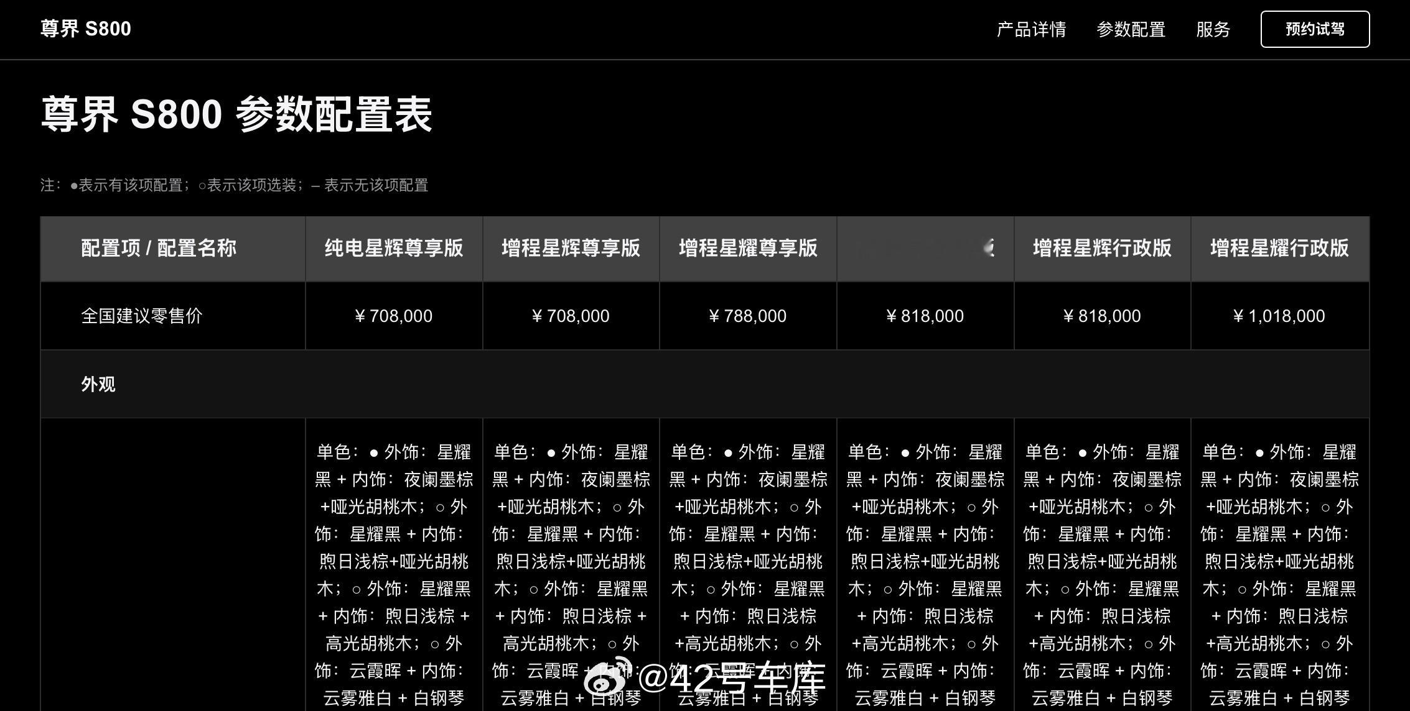1410x711 pixels.
Task: Click the 708,000 price under 纯电星辉尊享版
Action: tap(394, 316)
